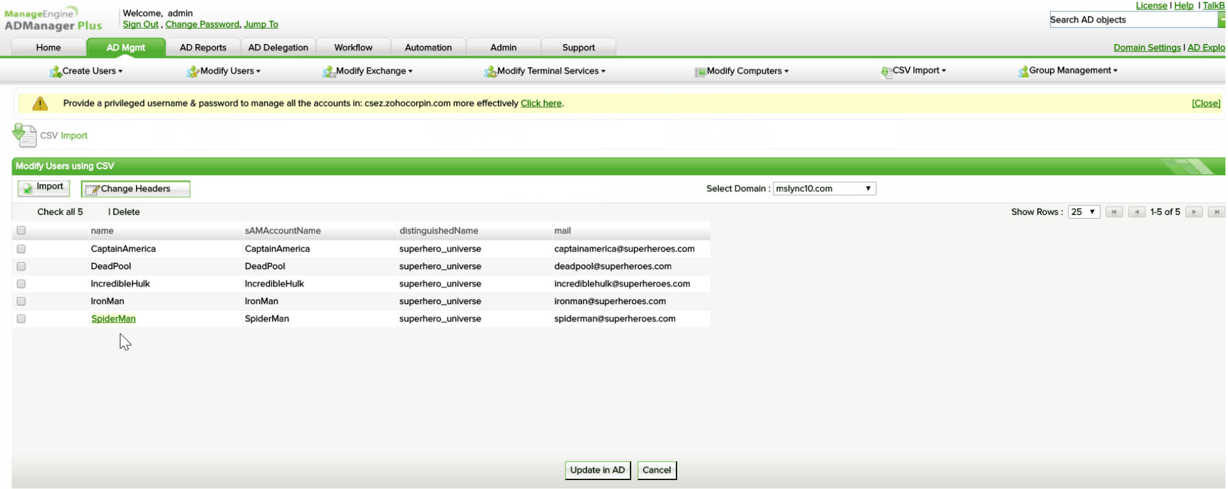
Task: Click the CSV Import menu icon
Action: click(x=887, y=72)
